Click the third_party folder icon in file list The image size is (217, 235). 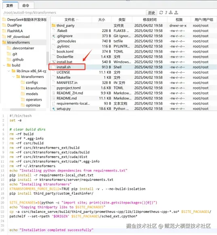point(53,25)
